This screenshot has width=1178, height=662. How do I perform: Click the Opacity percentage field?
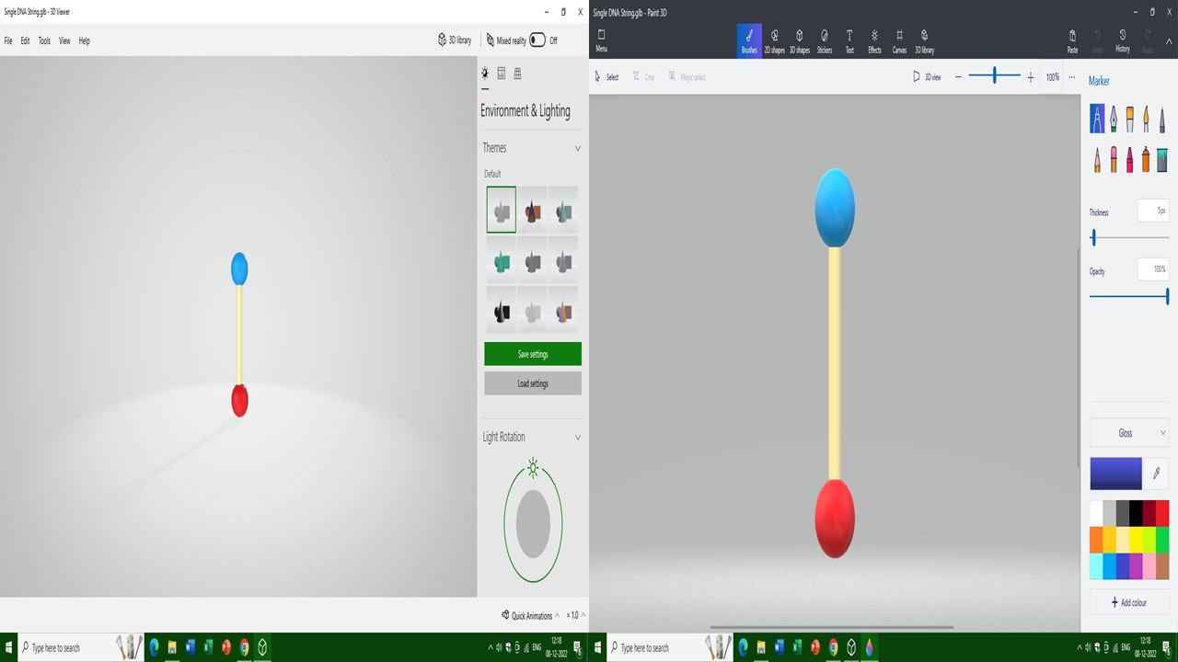pyautogui.click(x=1153, y=269)
